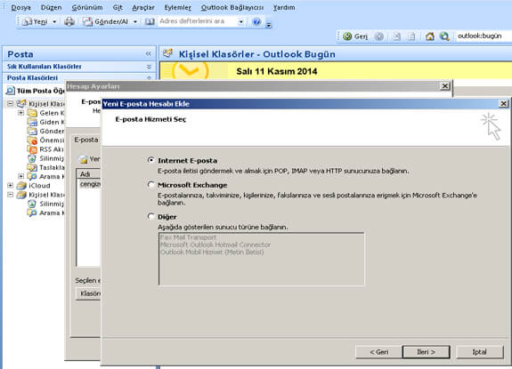Open the Outlook Bağlayıcısı menu
Image resolution: width=512 pixels, height=369 pixels.
click(x=232, y=7)
